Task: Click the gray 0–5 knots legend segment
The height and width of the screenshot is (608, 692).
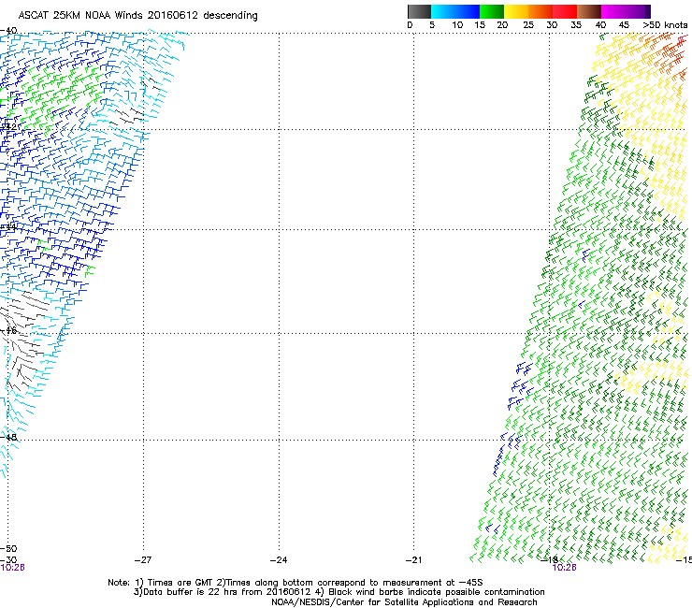Action: [420, 11]
